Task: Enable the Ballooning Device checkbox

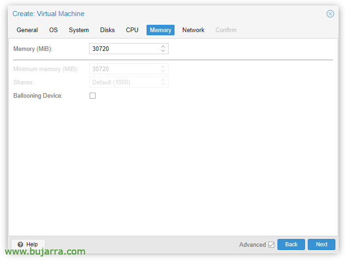Action: point(92,95)
